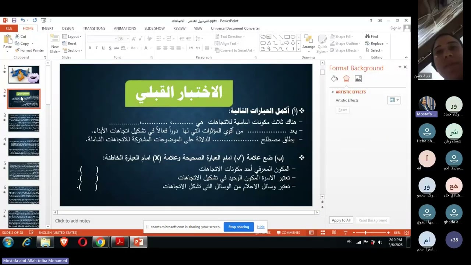
Task: Clear all formatting icon
Action: 149,39
